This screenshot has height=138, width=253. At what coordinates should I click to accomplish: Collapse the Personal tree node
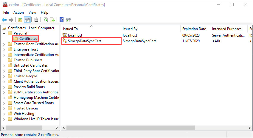pyautogui.click(x=4, y=34)
